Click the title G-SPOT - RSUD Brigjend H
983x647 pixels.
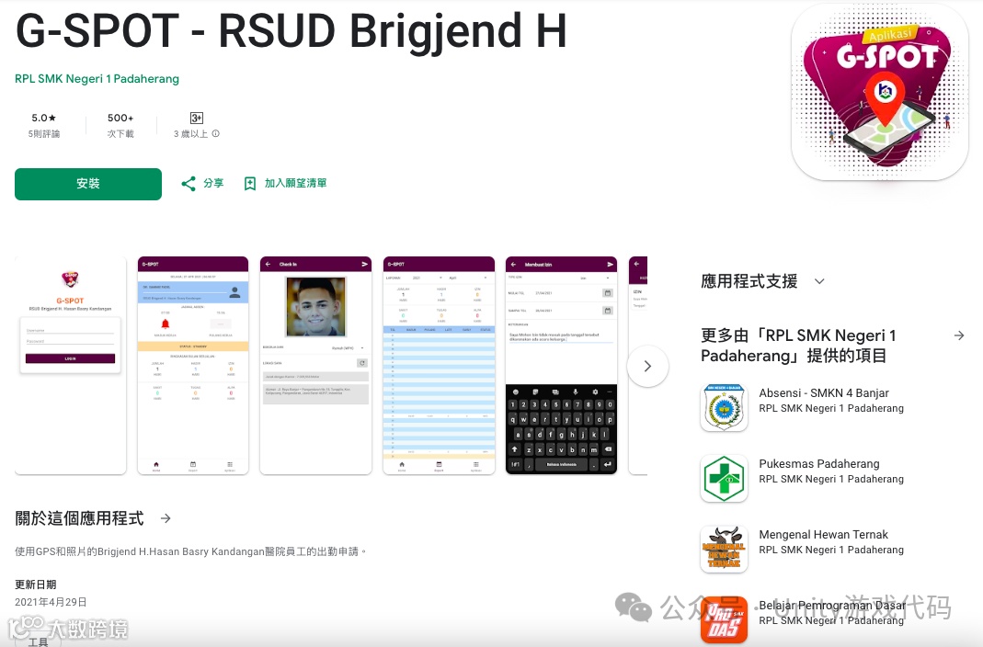[291, 30]
